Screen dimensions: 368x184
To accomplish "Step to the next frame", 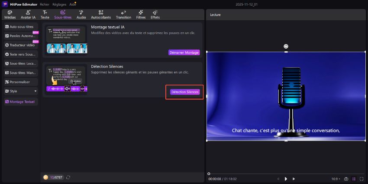I will 294,179.
